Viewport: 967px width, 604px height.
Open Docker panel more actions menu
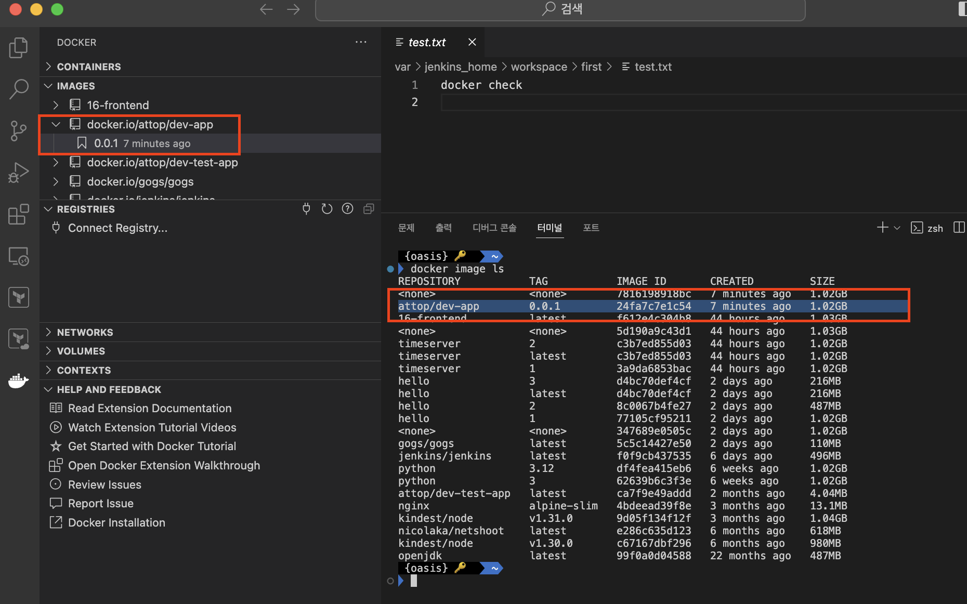click(361, 42)
